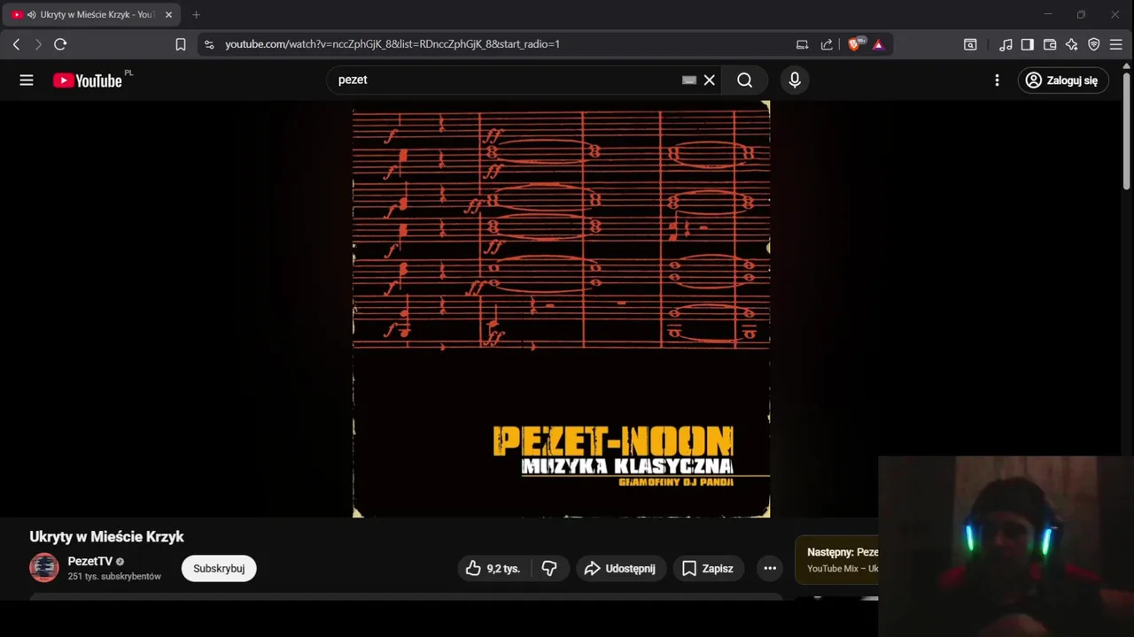Open the Brave VPN shield icon
1134x637 pixels.
(1094, 44)
